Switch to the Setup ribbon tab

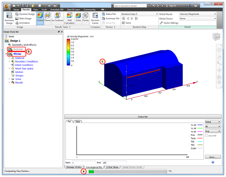pos(16,10)
